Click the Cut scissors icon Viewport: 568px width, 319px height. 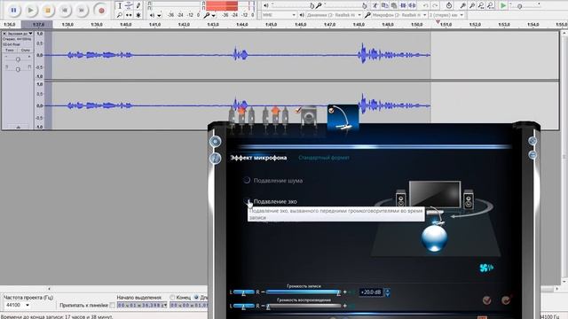click(375, 5)
